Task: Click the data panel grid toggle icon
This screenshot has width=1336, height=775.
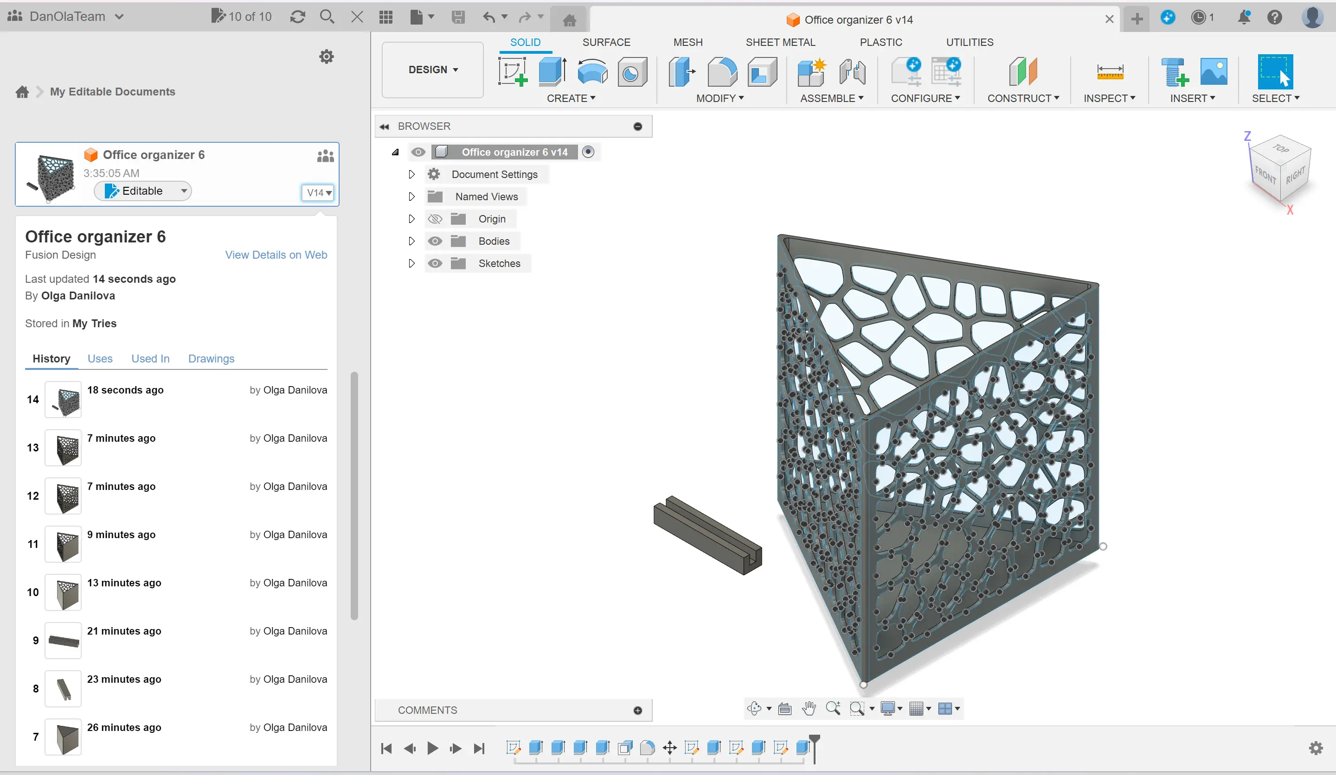Action: pyautogui.click(x=386, y=17)
